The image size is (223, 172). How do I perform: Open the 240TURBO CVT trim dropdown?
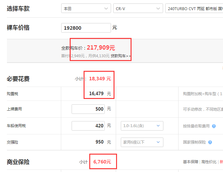194,9
